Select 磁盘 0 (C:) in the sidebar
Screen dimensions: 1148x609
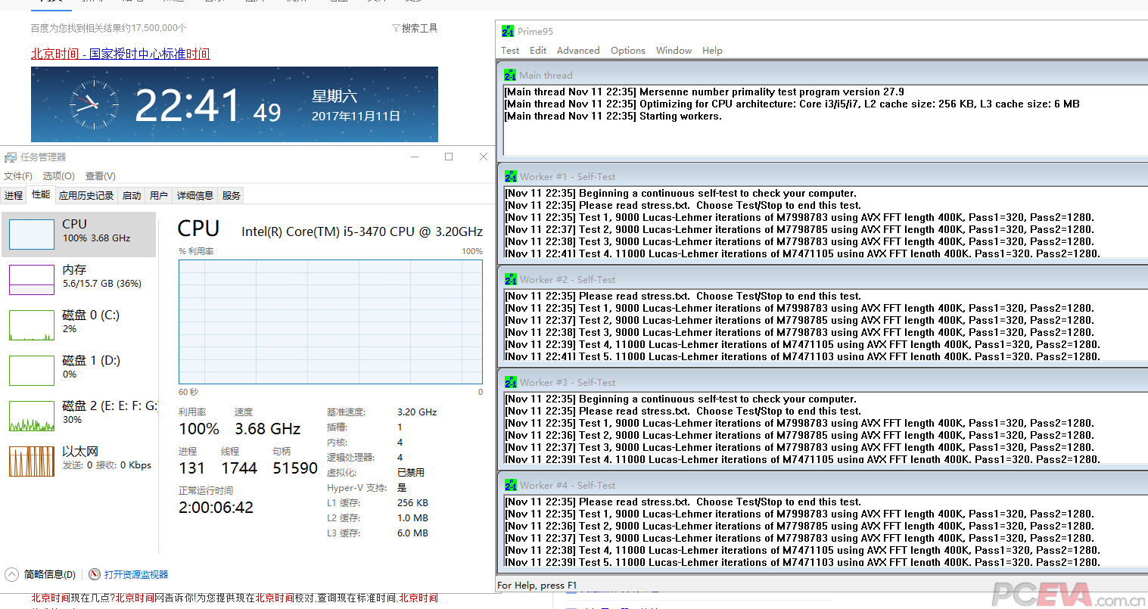pyautogui.click(x=79, y=325)
